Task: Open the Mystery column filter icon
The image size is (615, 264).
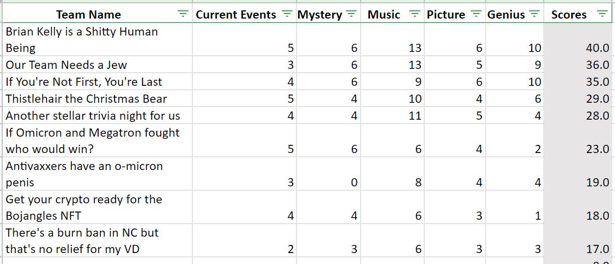Action: pyautogui.click(x=351, y=14)
